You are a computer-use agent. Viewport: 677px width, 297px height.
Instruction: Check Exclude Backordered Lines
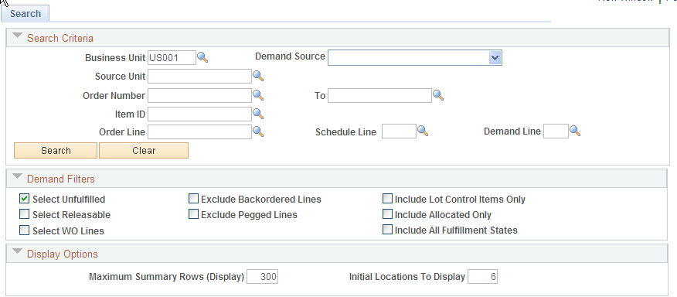click(193, 199)
